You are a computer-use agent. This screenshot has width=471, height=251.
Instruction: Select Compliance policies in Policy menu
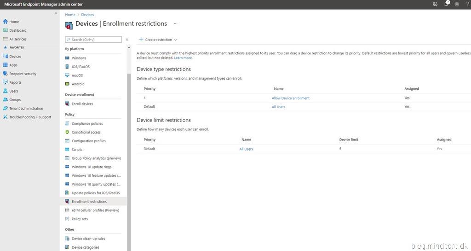pyautogui.click(x=87, y=123)
